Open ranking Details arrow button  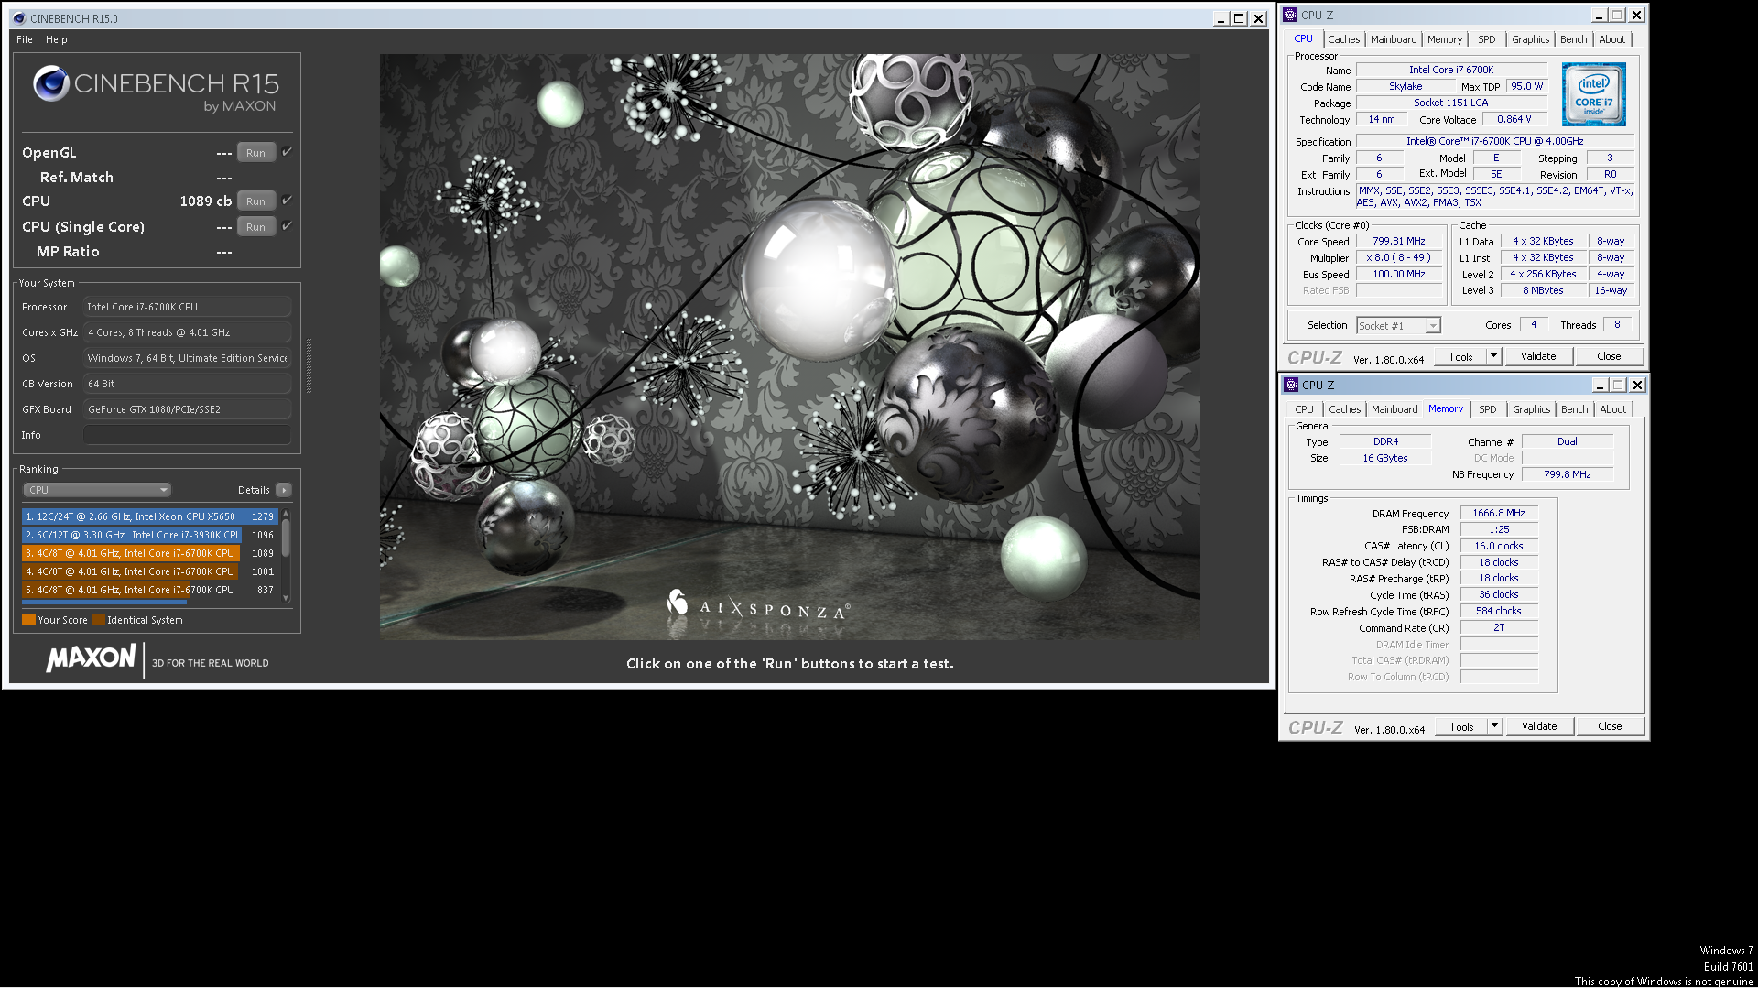point(284,490)
